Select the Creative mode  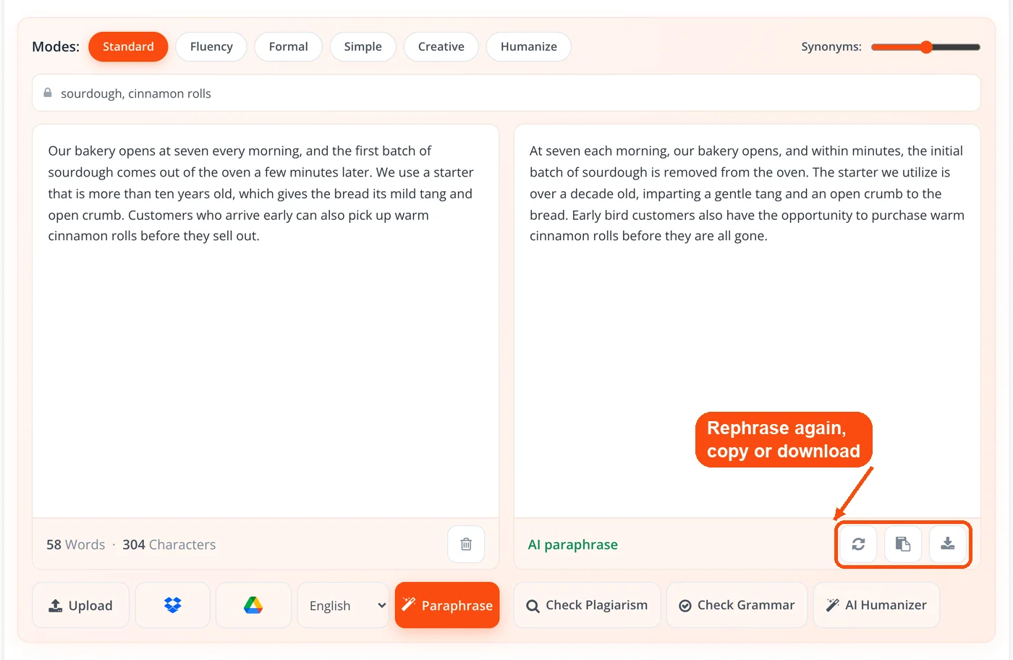point(441,47)
